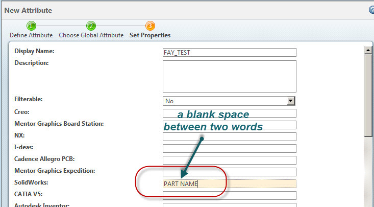
Task: Focus the Mentor Graphics Expedition field
Action: point(229,172)
